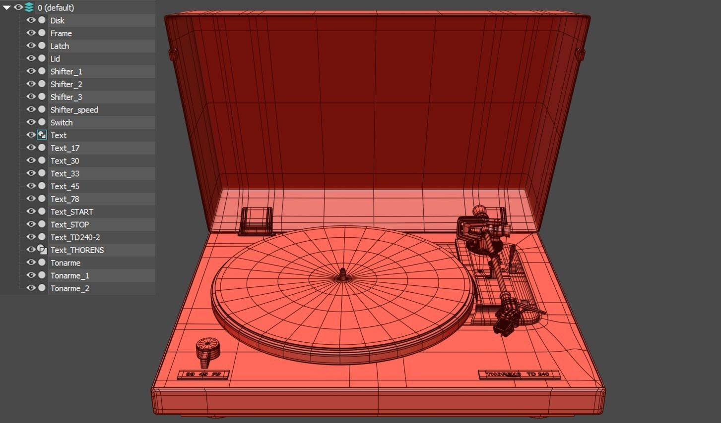Select Text_TD240-2 in the list
Viewport: 721px width, 423px height.
75,237
